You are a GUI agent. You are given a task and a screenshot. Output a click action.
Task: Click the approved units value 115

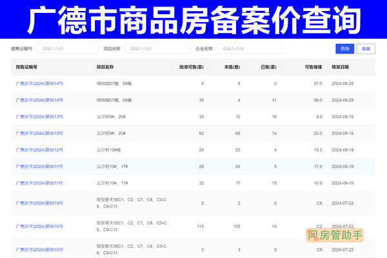[x=201, y=226]
